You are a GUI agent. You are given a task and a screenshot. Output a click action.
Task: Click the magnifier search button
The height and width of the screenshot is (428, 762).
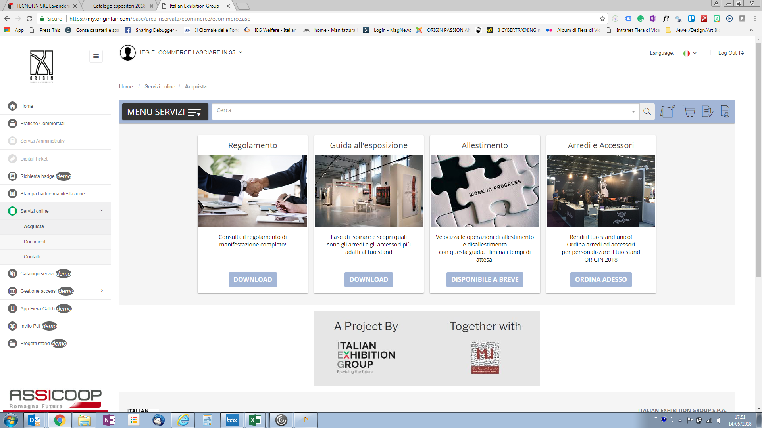(x=647, y=112)
